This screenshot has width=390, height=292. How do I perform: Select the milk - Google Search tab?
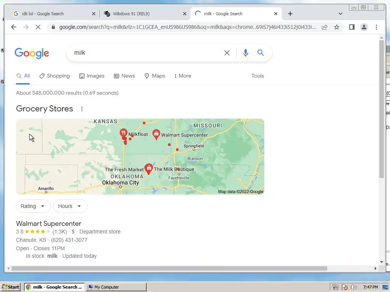[x=223, y=14]
